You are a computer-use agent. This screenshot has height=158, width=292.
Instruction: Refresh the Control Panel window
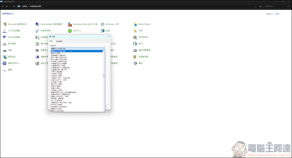coord(260,6)
